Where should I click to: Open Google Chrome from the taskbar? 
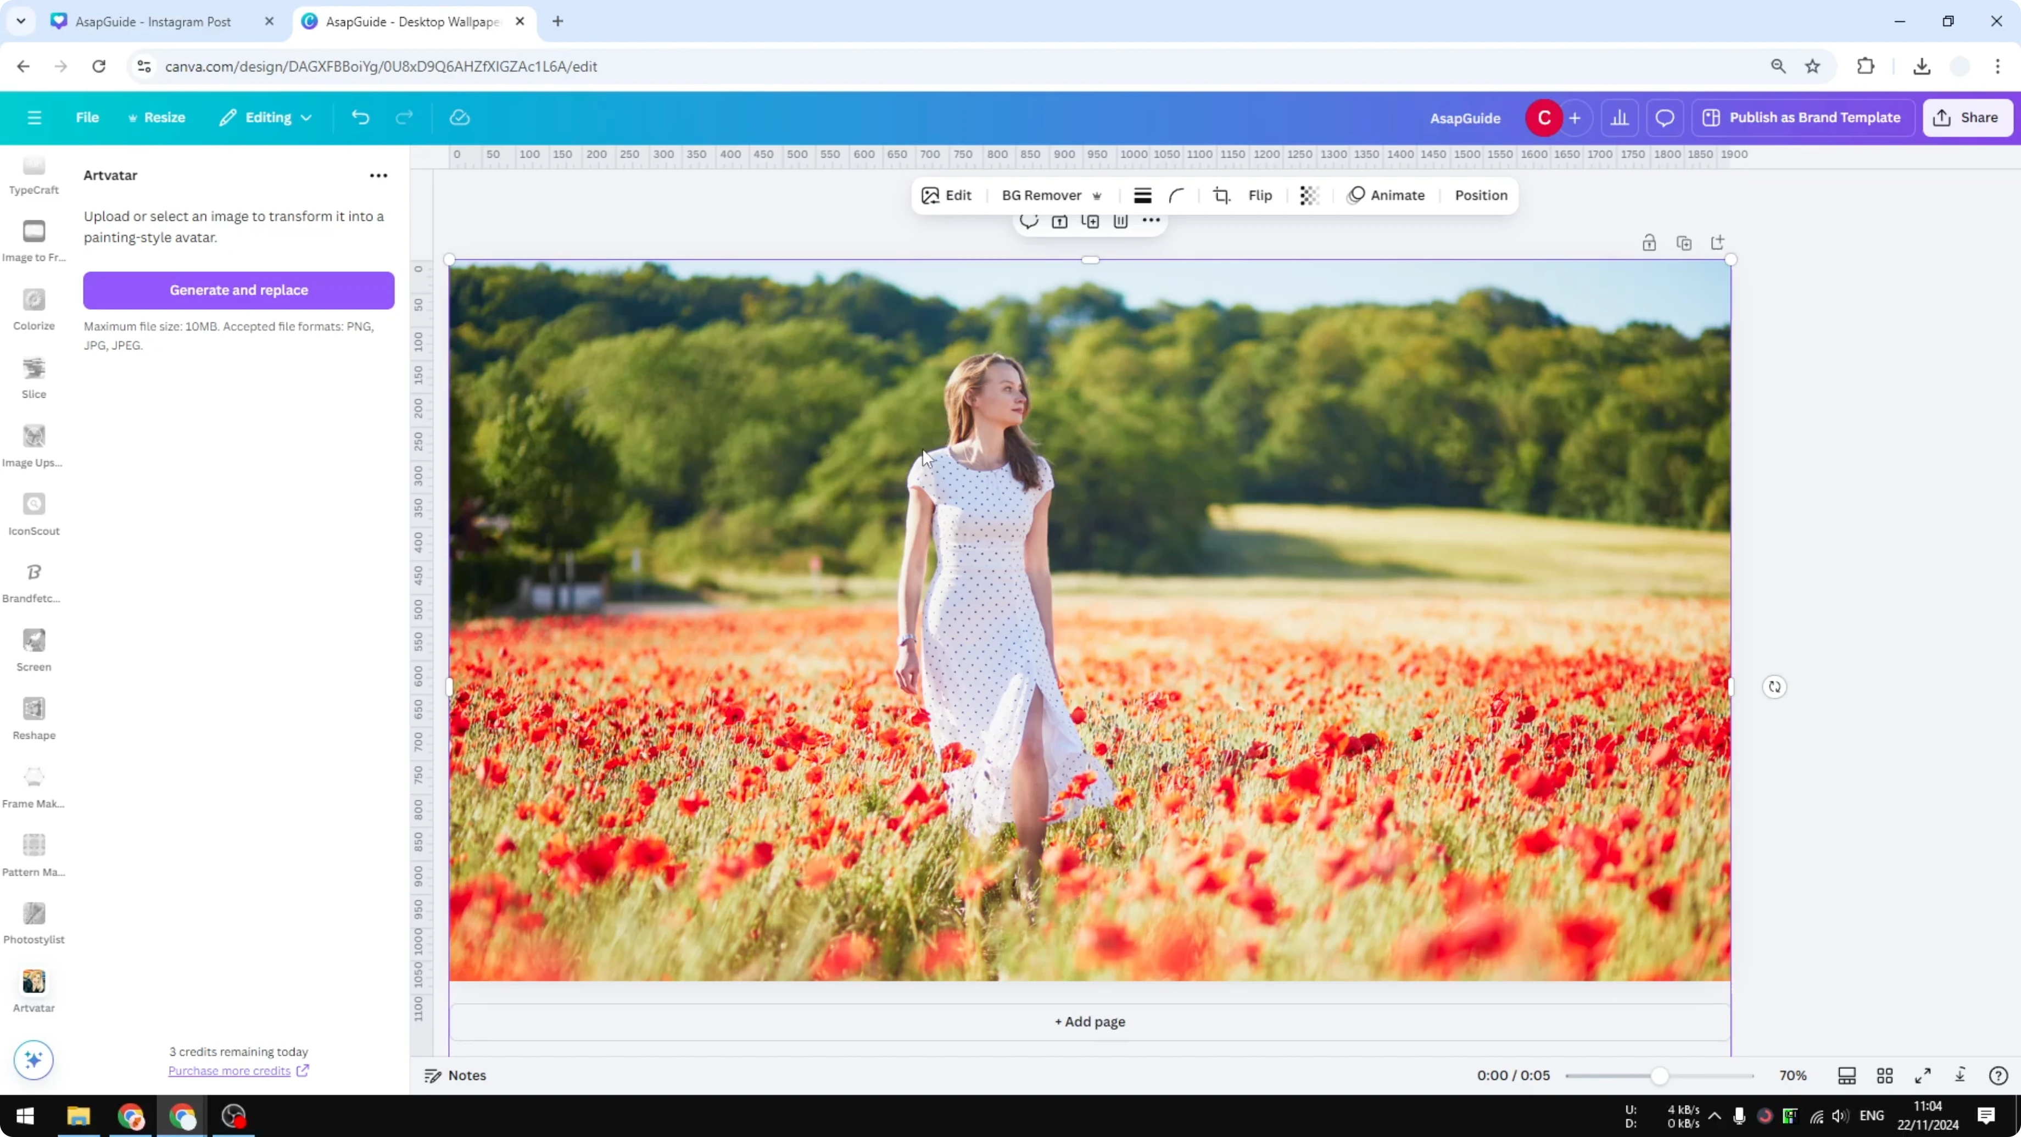130,1116
